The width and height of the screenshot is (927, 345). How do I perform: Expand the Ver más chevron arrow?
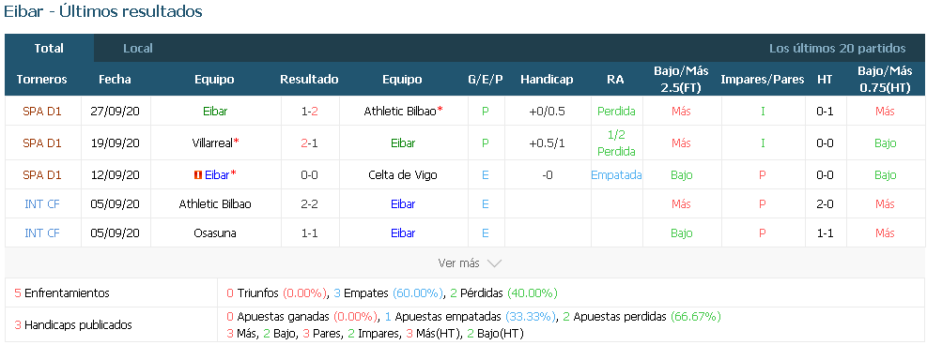(494, 263)
